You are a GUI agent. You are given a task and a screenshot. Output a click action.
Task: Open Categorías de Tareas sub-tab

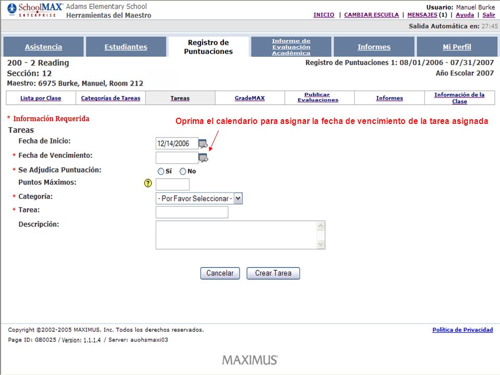coord(110,98)
